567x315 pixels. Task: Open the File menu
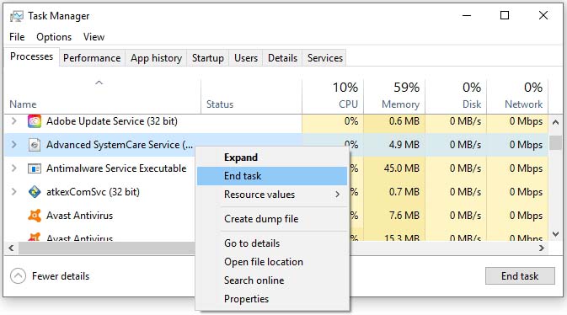point(17,37)
